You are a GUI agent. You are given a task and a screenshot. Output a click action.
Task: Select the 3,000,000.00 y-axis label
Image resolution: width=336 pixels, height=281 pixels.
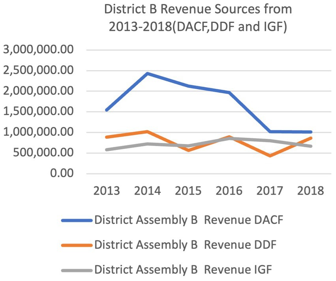pos(38,50)
